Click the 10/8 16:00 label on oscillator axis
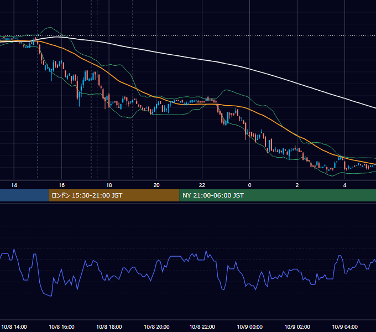This screenshot has width=376, height=332. click(x=61, y=326)
